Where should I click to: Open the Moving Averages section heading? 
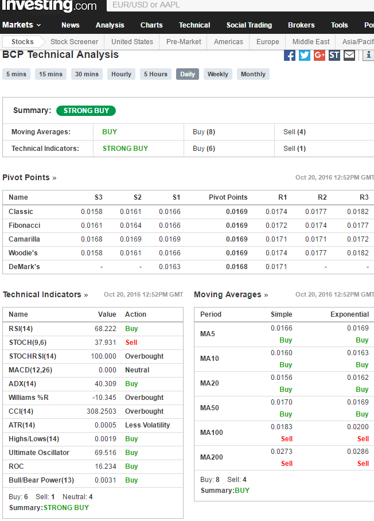(231, 295)
